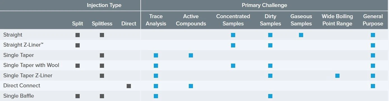The image size is (389, 101).
Task: Click the Single Baffle row label
Action: click(x=19, y=96)
